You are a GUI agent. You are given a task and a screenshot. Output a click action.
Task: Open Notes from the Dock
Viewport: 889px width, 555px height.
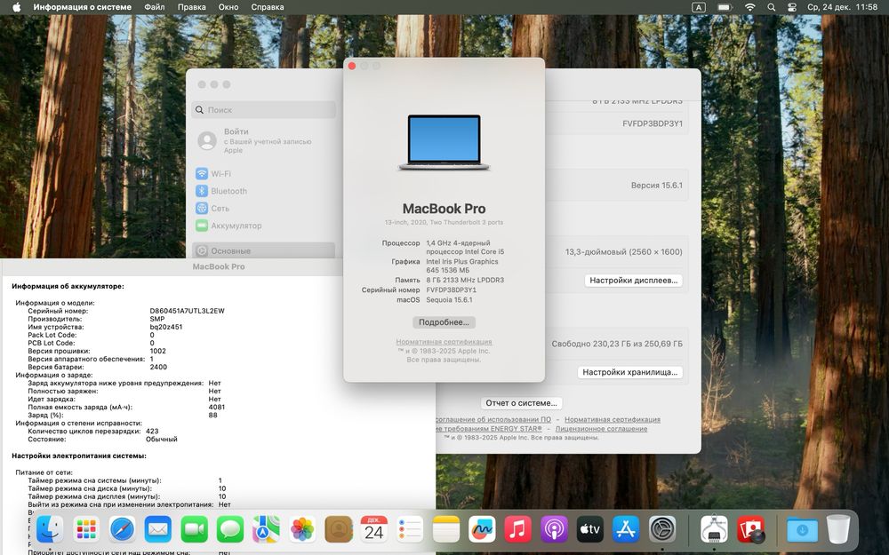click(x=446, y=529)
